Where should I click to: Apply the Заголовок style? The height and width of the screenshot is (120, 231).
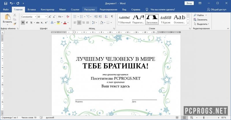pos(152,19)
